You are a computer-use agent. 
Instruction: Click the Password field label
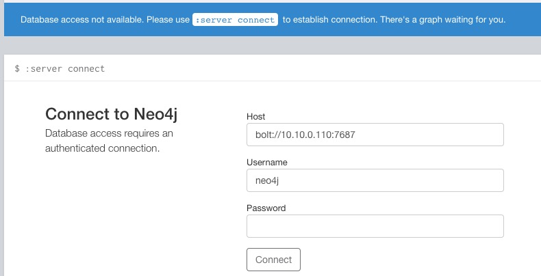pyautogui.click(x=266, y=208)
